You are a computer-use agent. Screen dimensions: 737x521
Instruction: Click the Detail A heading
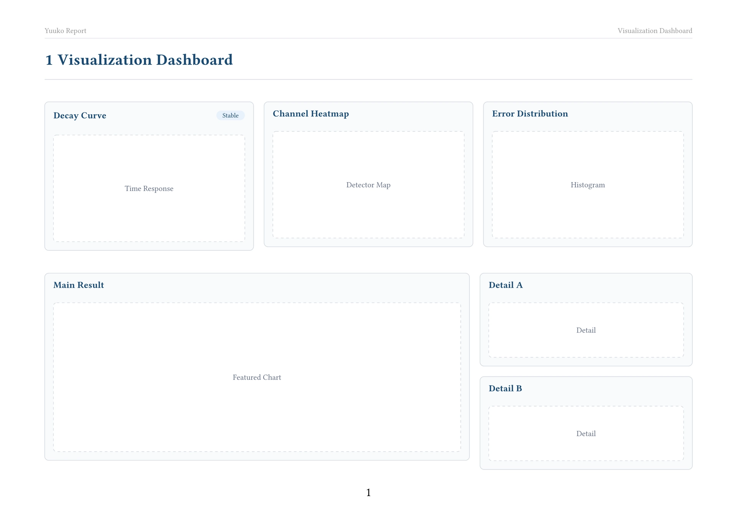[506, 285]
